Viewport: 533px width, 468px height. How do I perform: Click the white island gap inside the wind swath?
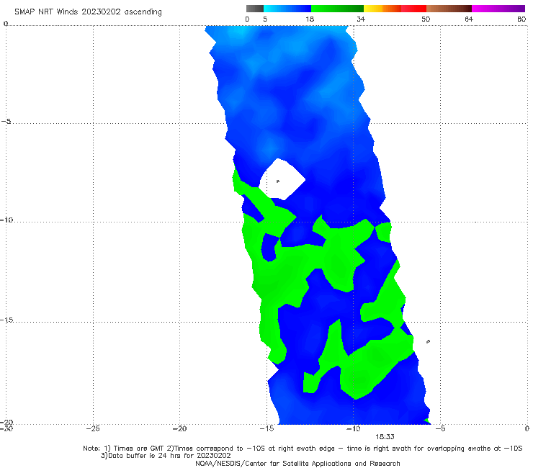(282, 179)
